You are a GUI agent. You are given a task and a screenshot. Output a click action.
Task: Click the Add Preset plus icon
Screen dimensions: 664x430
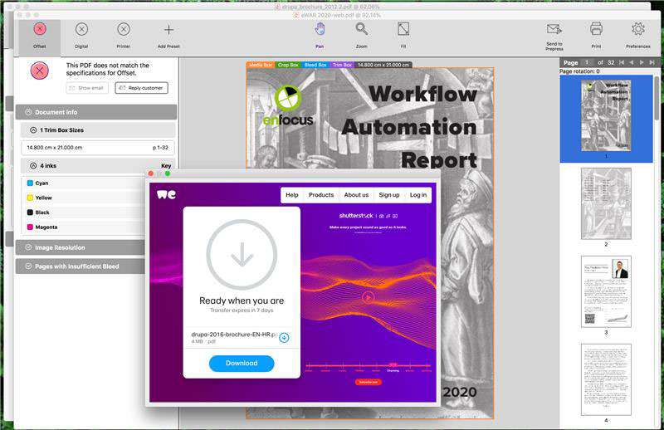(168, 30)
